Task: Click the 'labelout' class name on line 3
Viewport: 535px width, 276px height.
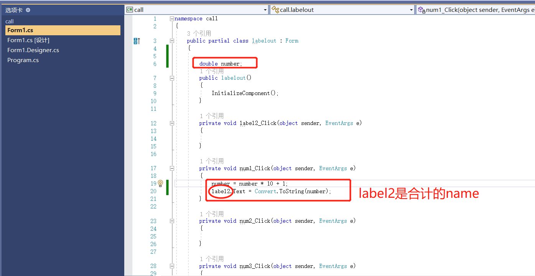Action: (264, 41)
